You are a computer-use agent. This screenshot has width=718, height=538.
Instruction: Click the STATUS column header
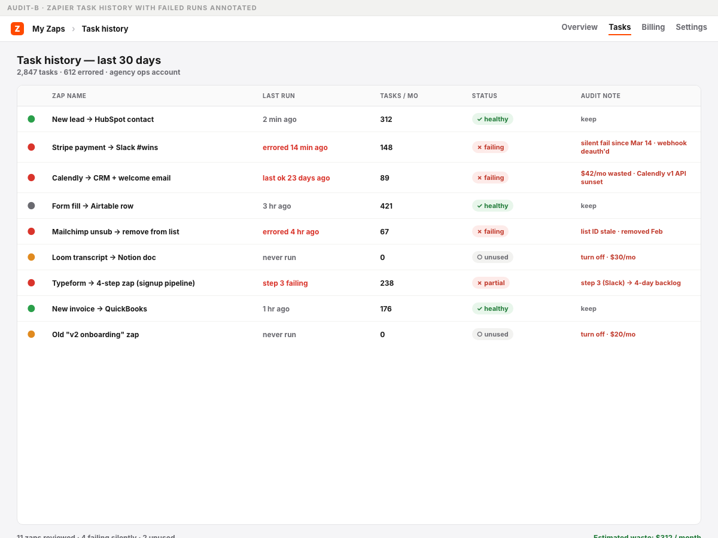point(485,96)
